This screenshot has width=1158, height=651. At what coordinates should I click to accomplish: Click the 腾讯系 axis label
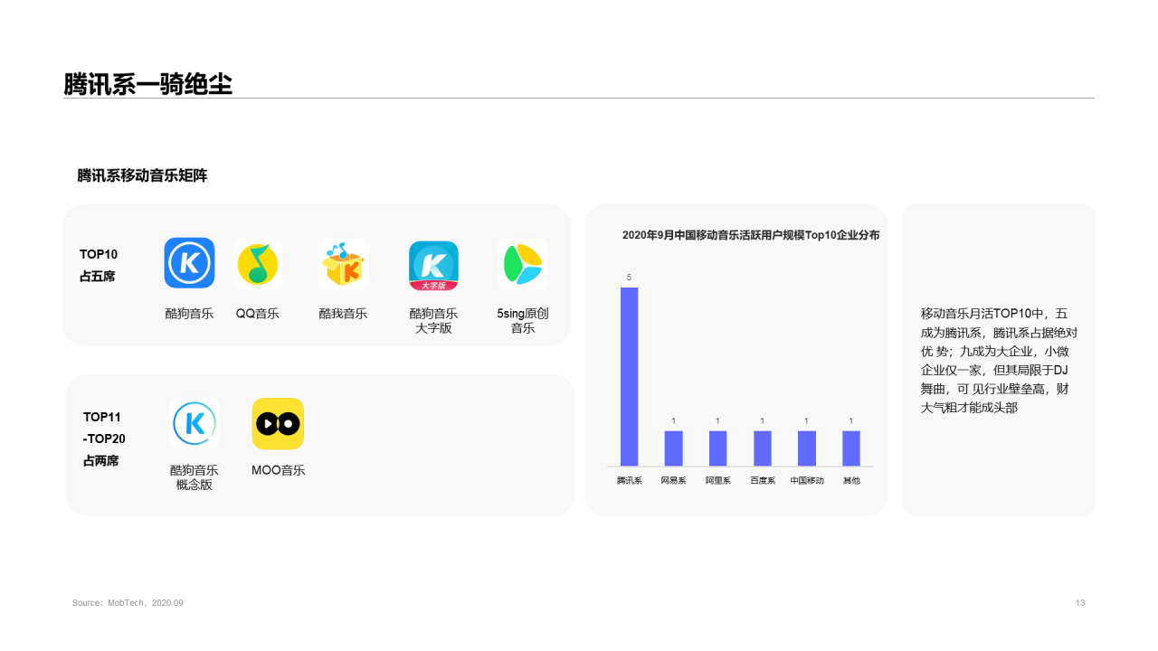630,480
